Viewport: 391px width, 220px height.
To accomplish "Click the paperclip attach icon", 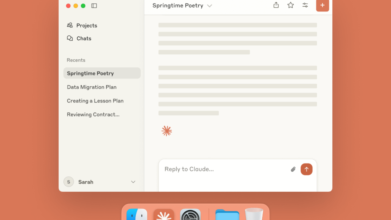I will 293,169.
